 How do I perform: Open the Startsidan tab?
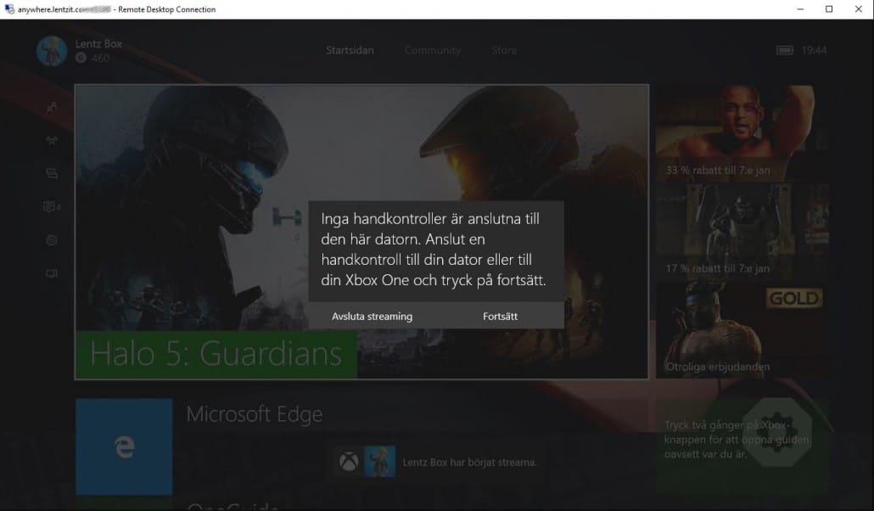pyautogui.click(x=350, y=50)
